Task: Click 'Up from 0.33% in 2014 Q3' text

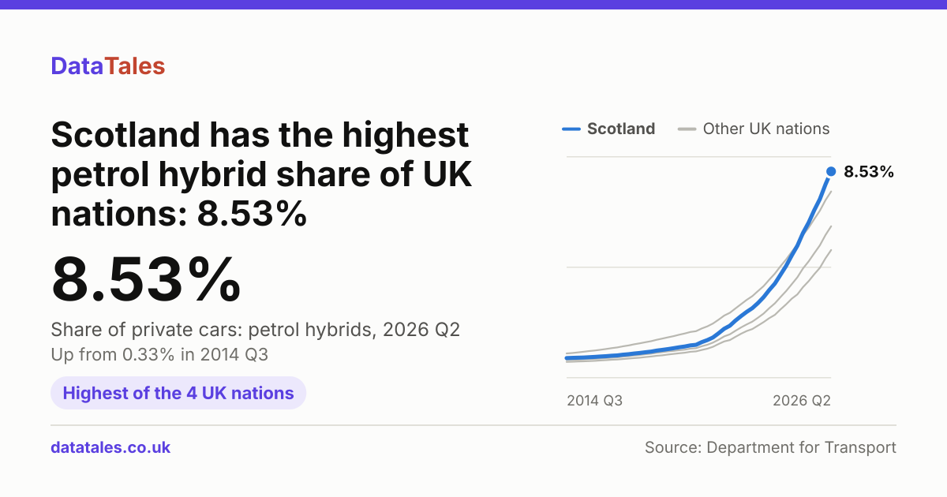Action: (x=159, y=355)
